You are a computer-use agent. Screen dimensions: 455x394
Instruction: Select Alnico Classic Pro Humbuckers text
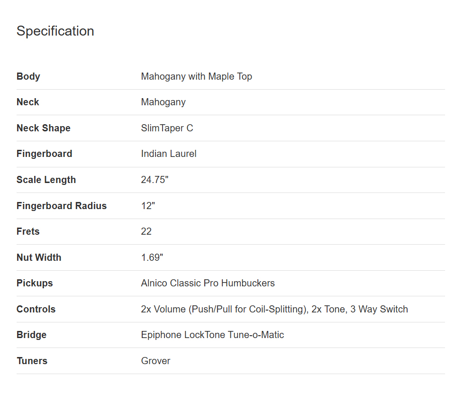click(x=208, y=283)
